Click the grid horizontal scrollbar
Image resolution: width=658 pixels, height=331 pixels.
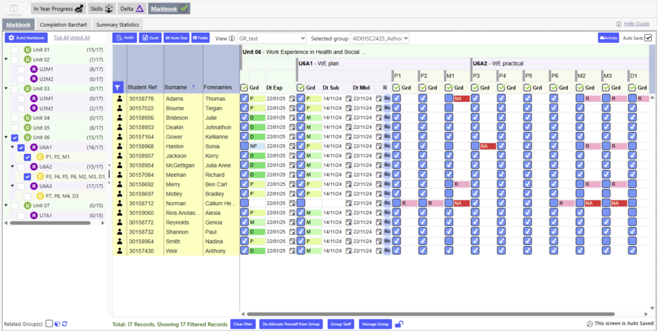coord(431,314)
